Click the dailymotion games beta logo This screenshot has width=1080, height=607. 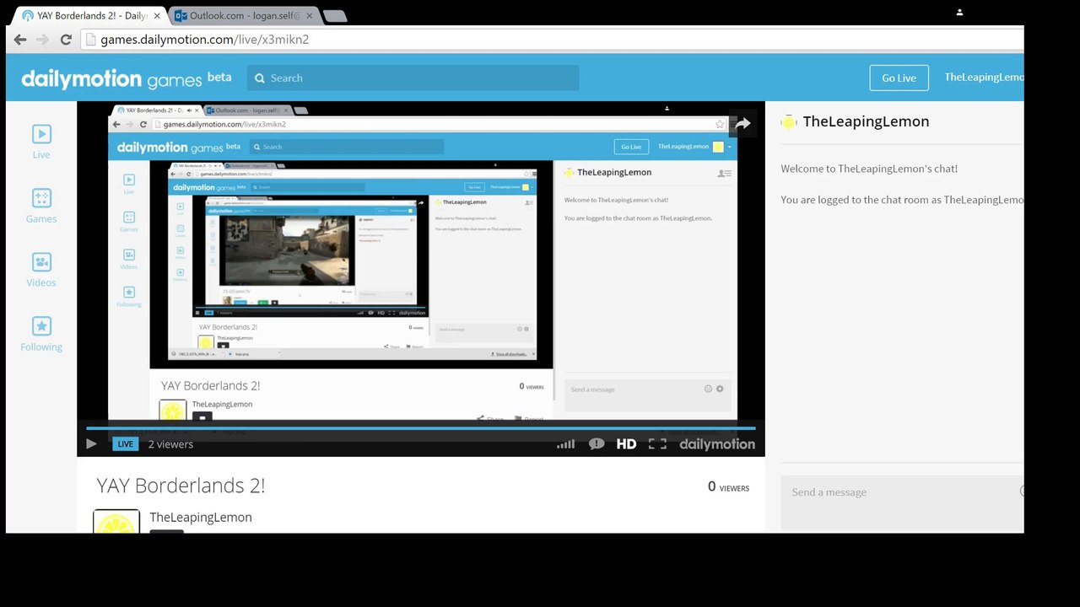point(127,78)
